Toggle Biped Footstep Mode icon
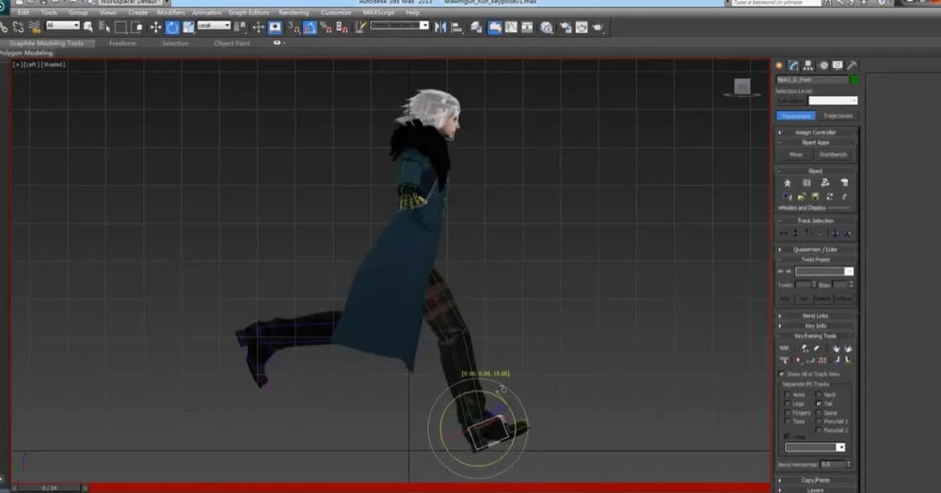Viewport: 941px width, 493px height. pyautogui.click(x=806, y=183)
